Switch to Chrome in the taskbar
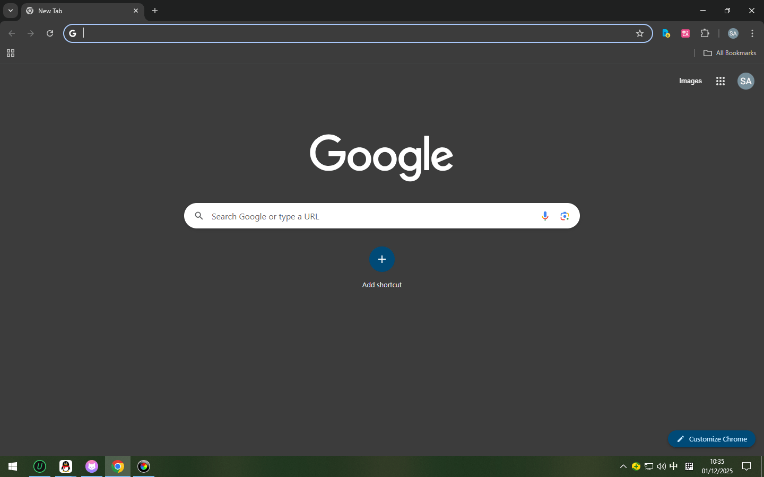764x477 pixels. (118, 466)
